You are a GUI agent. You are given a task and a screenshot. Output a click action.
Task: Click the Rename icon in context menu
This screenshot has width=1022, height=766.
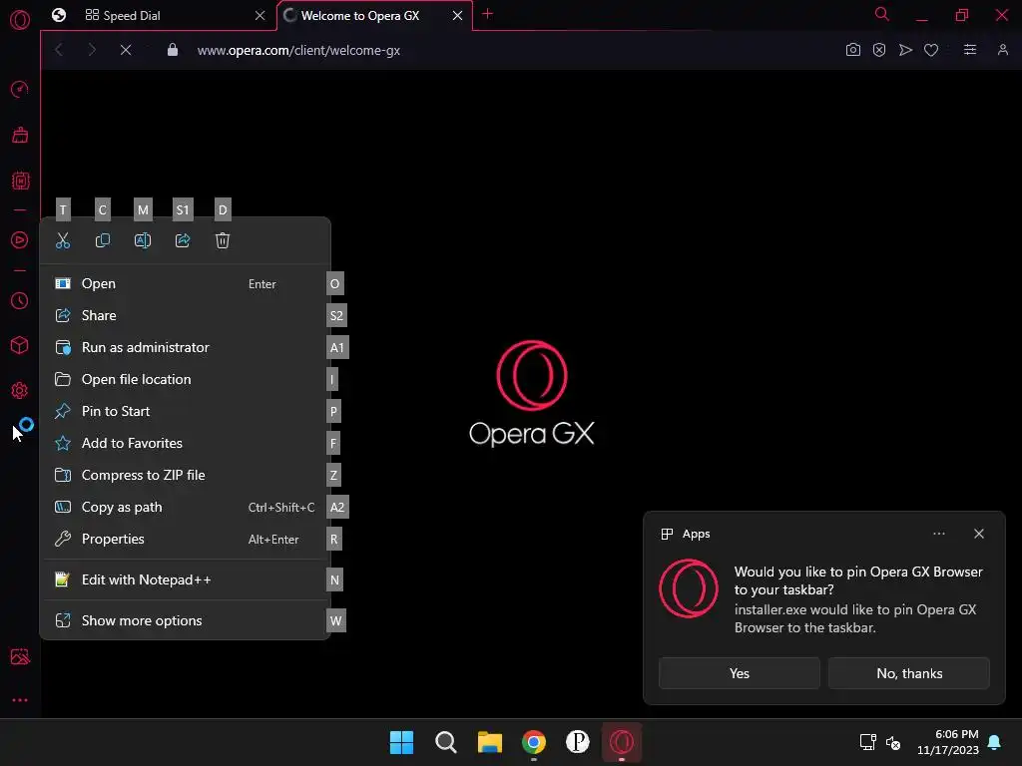pos(143,240)
